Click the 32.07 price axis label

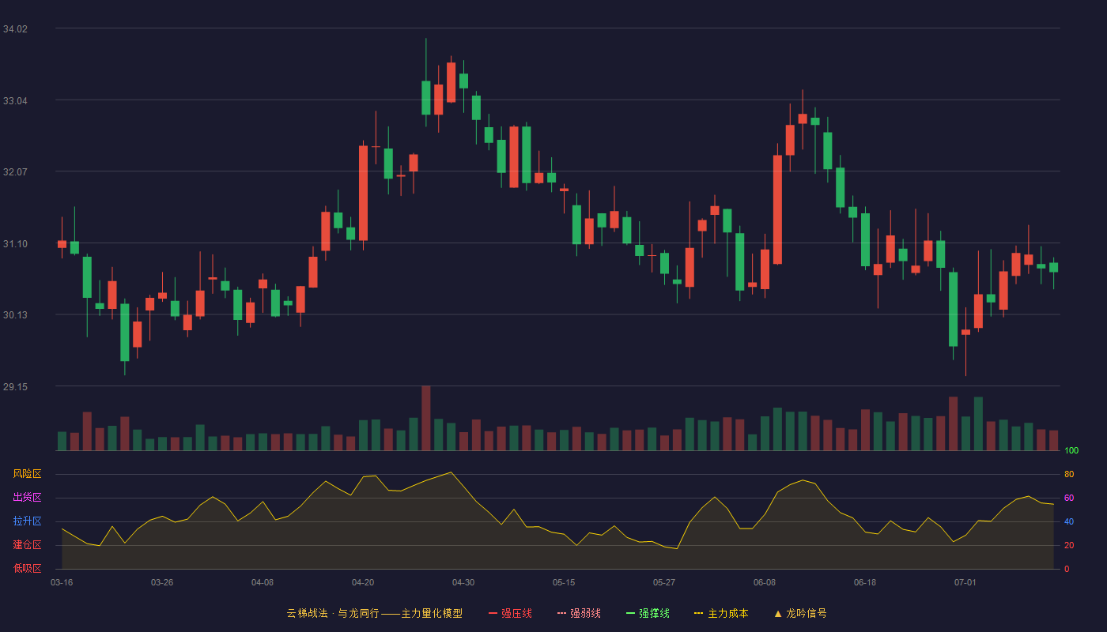coord(15,172)
